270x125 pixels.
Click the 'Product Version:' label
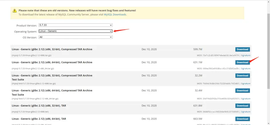click(27, 26)
